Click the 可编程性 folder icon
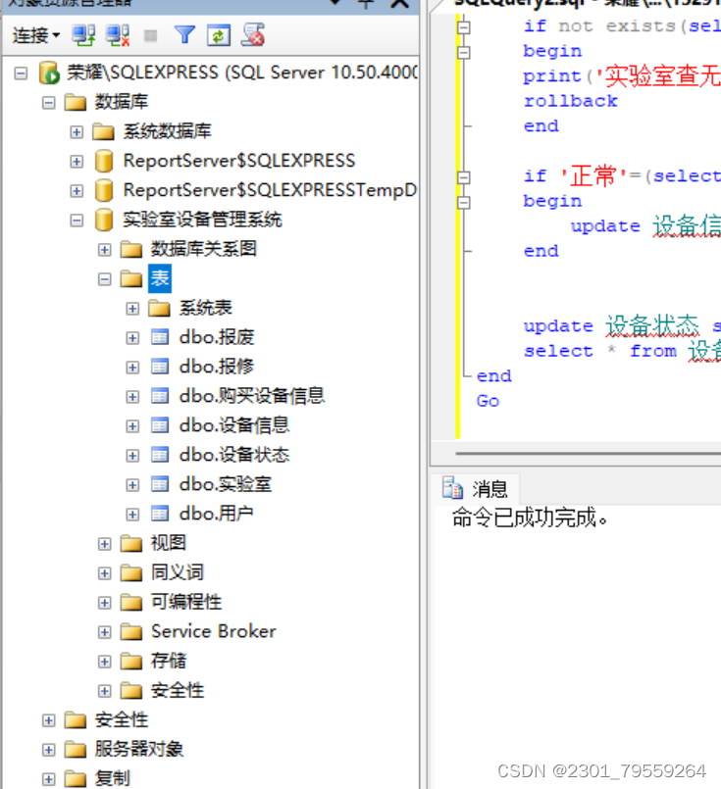The width and height of the screenshot is (721, 789). [x=131, y=603]
